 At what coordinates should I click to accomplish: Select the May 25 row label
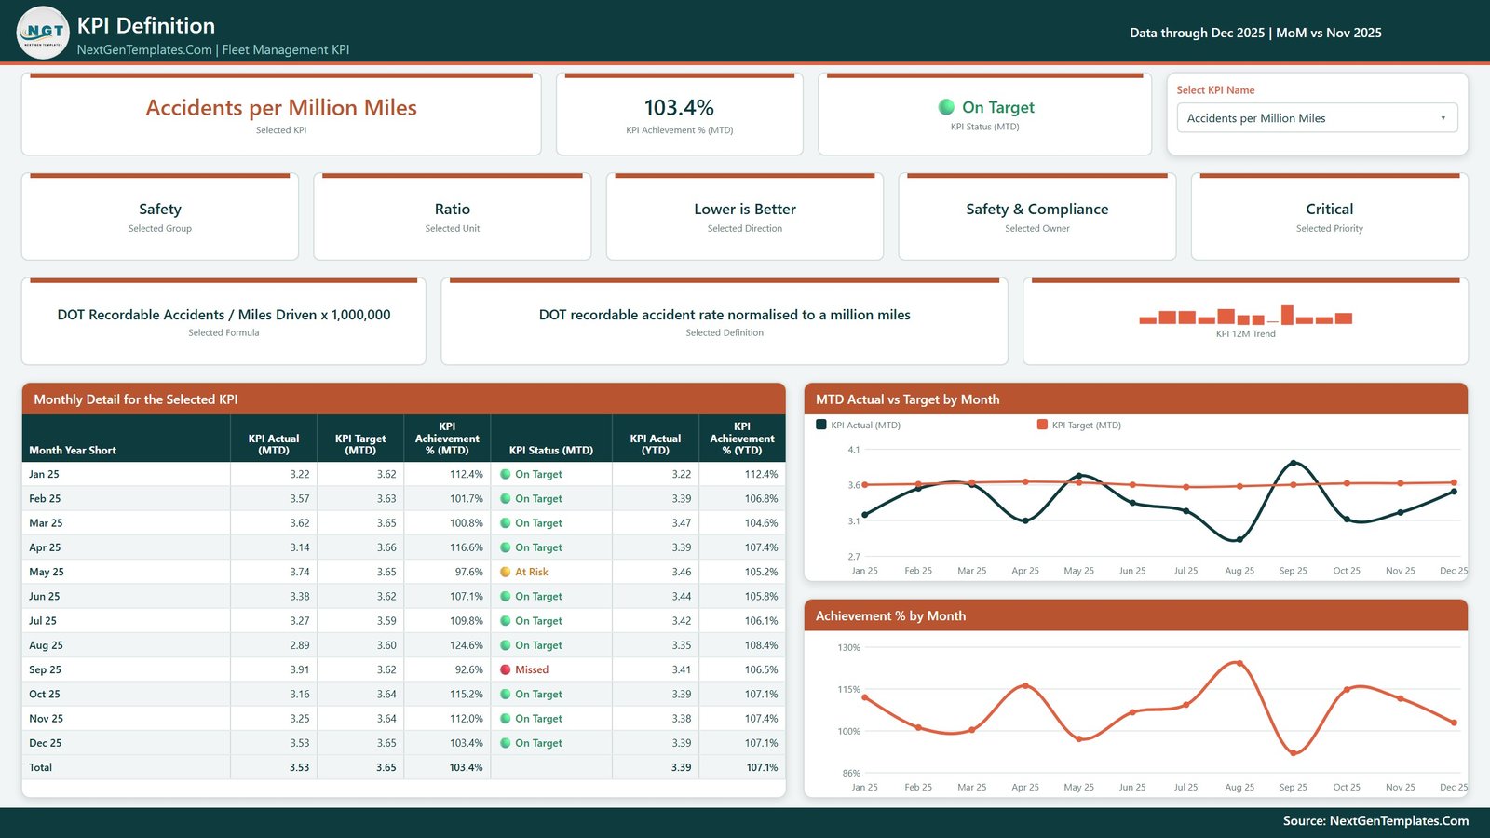coord(47,572)
